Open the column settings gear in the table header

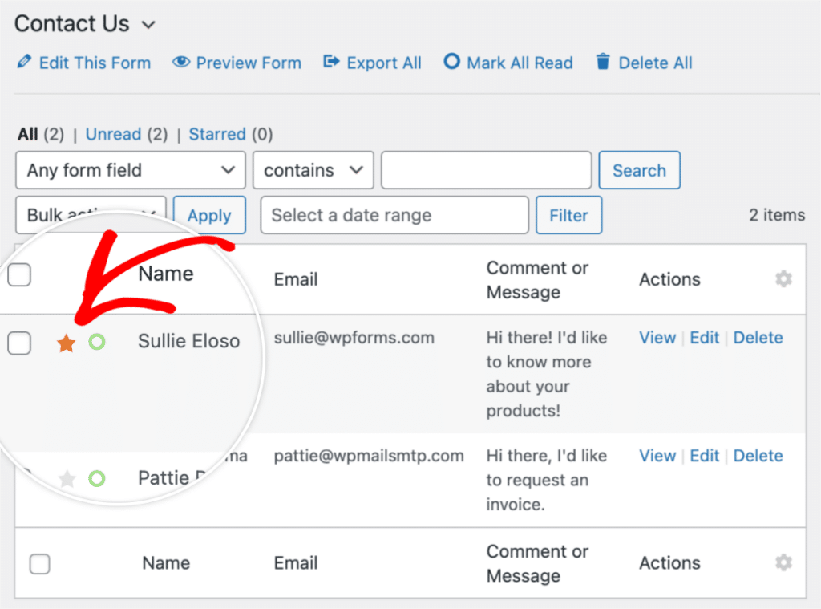pos(783,278)
